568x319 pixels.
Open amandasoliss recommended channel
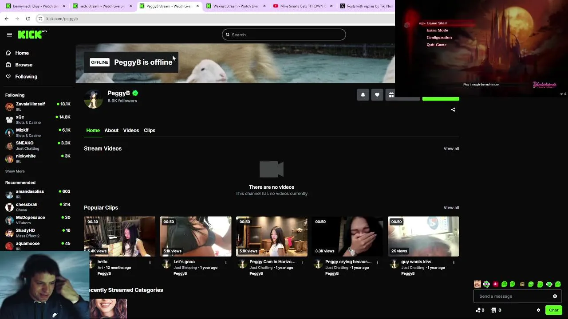coord(38,194)
